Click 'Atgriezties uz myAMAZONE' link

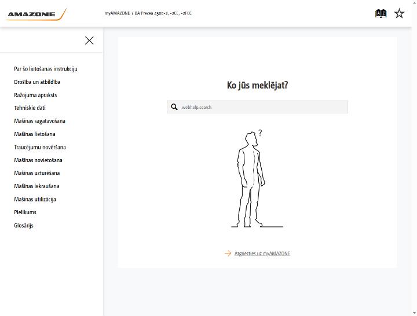[262, 253]
